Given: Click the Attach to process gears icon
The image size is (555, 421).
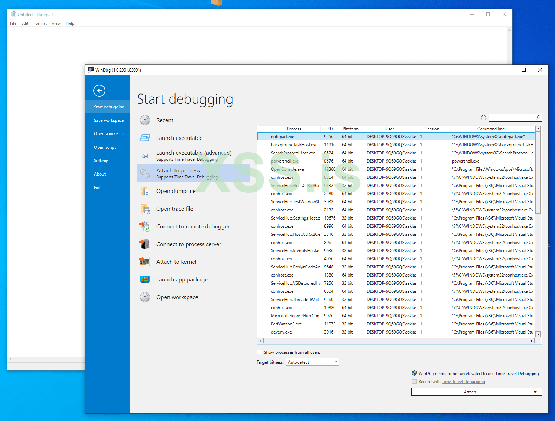Looking at the screenshot, I should tap(145, 173).
